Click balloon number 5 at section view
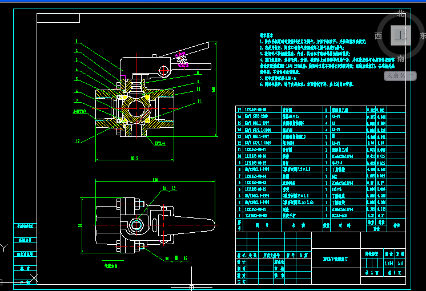Image resolution: width=426 pixels, height=291 pixels. tap(77, 79)
